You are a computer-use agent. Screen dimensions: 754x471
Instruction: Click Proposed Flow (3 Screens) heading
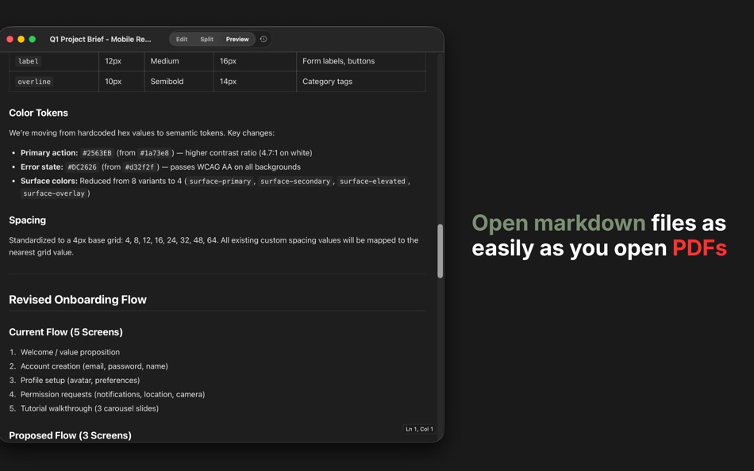[70, 435]
